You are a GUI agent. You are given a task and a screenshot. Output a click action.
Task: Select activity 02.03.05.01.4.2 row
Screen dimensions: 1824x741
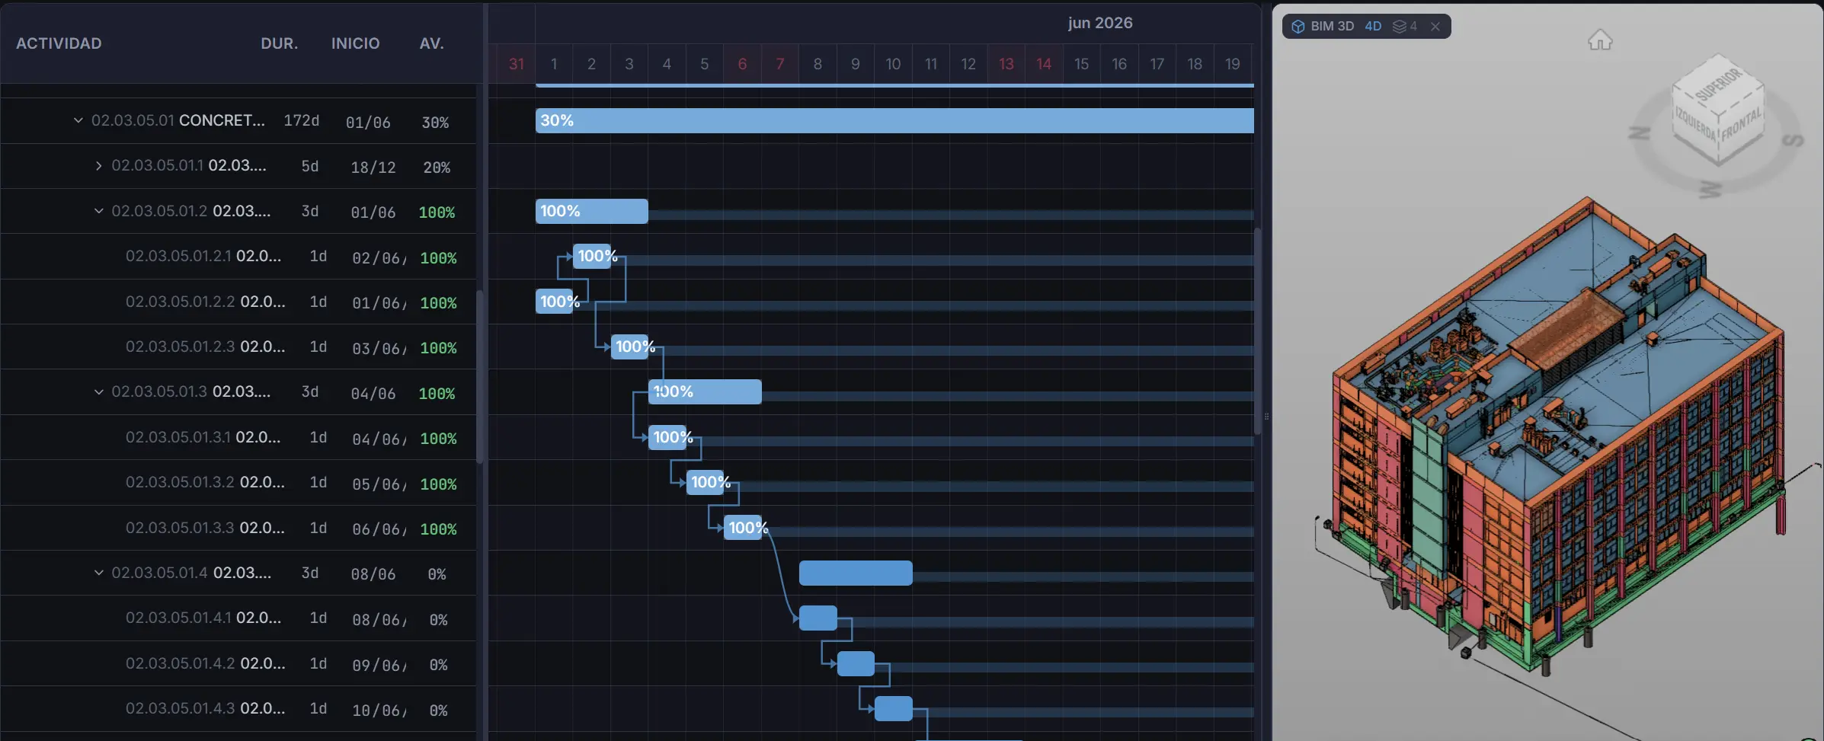tap(238, 663)
